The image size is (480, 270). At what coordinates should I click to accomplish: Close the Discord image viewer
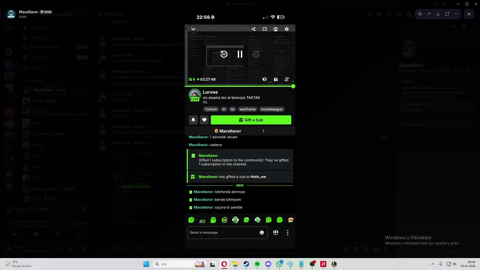pos(469,14)
